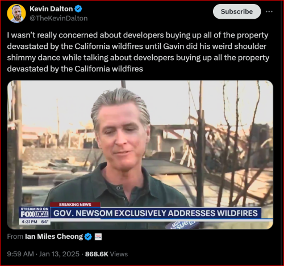
Task: Click verified badge next to Ian Miles Cheong
Action: coord(88,237)
